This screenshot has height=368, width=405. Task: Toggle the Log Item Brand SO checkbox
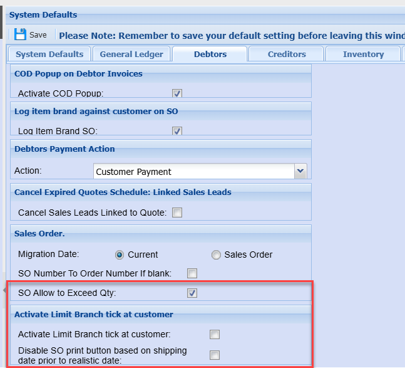177,131
